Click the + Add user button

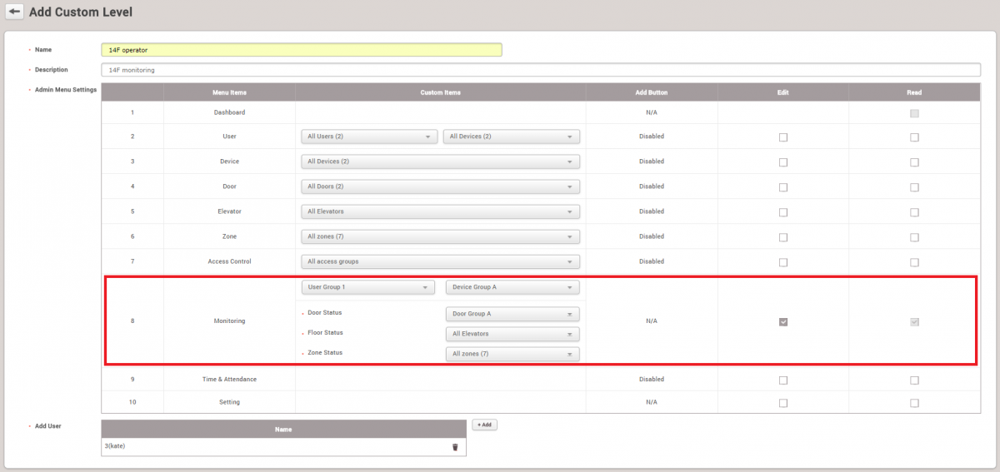point(484,425)
